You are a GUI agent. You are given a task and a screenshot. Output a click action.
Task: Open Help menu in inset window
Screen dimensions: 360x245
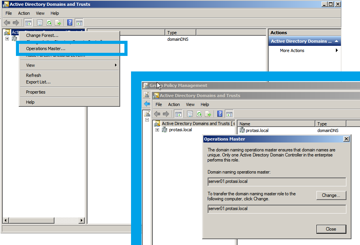[205, 104]
